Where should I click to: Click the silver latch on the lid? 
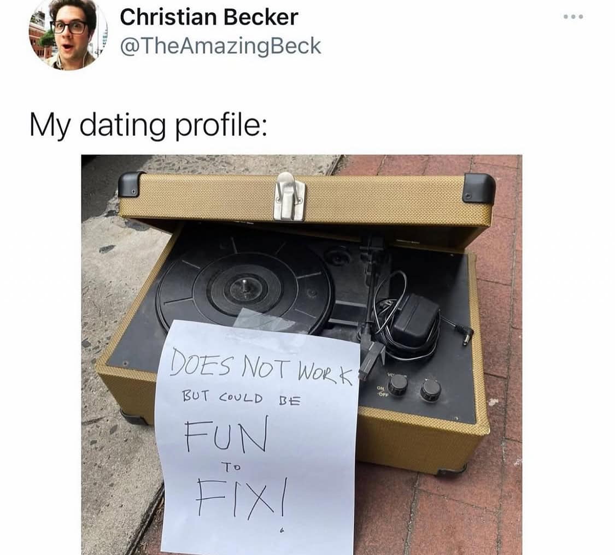point(289,197)
